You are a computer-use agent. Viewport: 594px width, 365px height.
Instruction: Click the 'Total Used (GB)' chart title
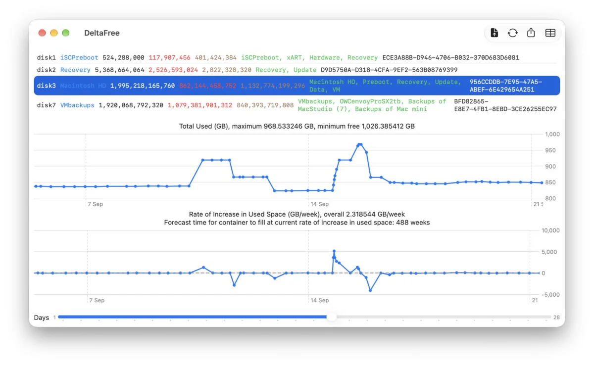tap(297, 126)
